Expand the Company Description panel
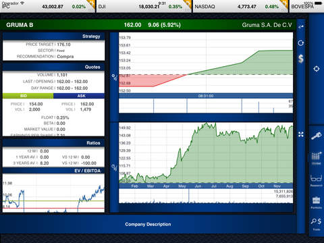 (x=148, y=224)
